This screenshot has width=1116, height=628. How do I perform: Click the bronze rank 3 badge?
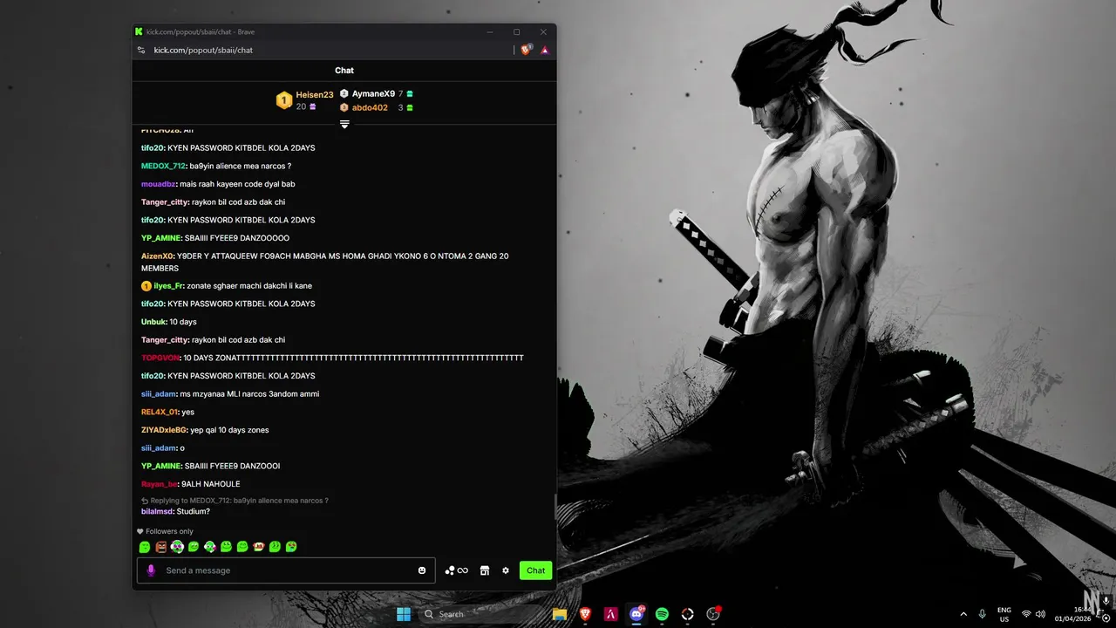[344, 107]
